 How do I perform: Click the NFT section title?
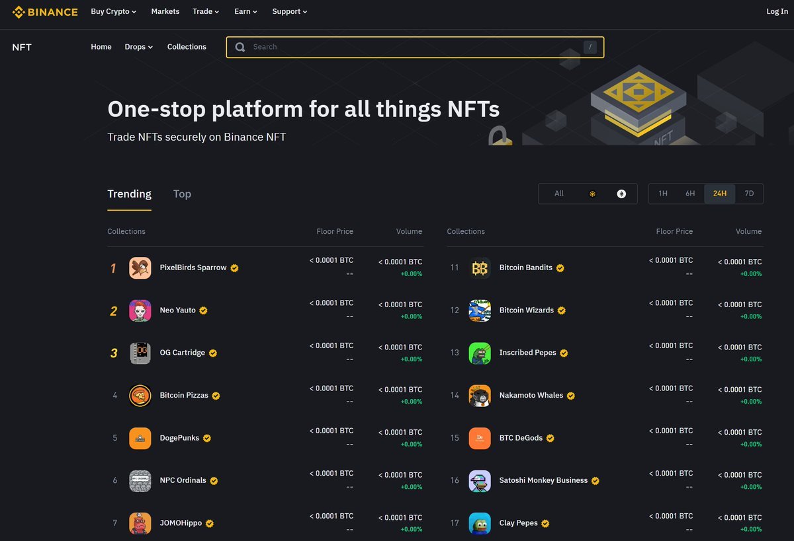click(x=22, y=47)
